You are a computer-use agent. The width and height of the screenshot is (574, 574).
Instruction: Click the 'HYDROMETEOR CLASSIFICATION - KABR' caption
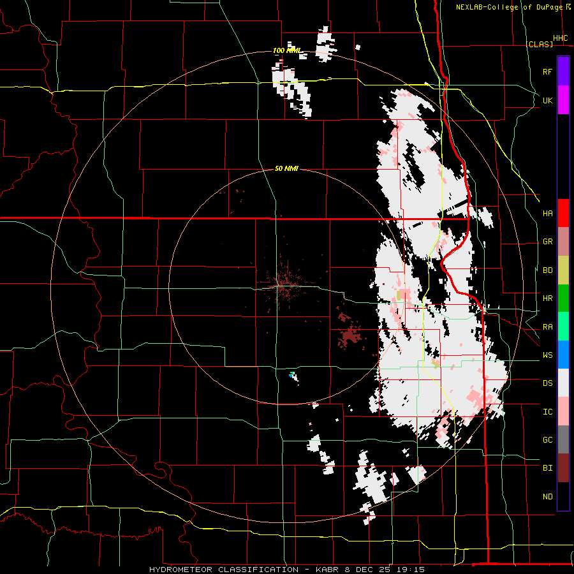tap(246, 570)
